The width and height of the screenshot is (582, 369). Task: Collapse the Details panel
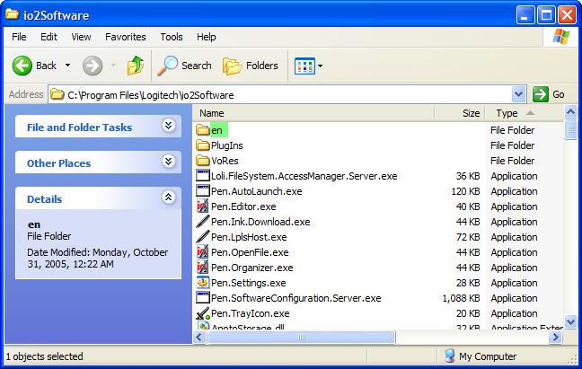169,197
